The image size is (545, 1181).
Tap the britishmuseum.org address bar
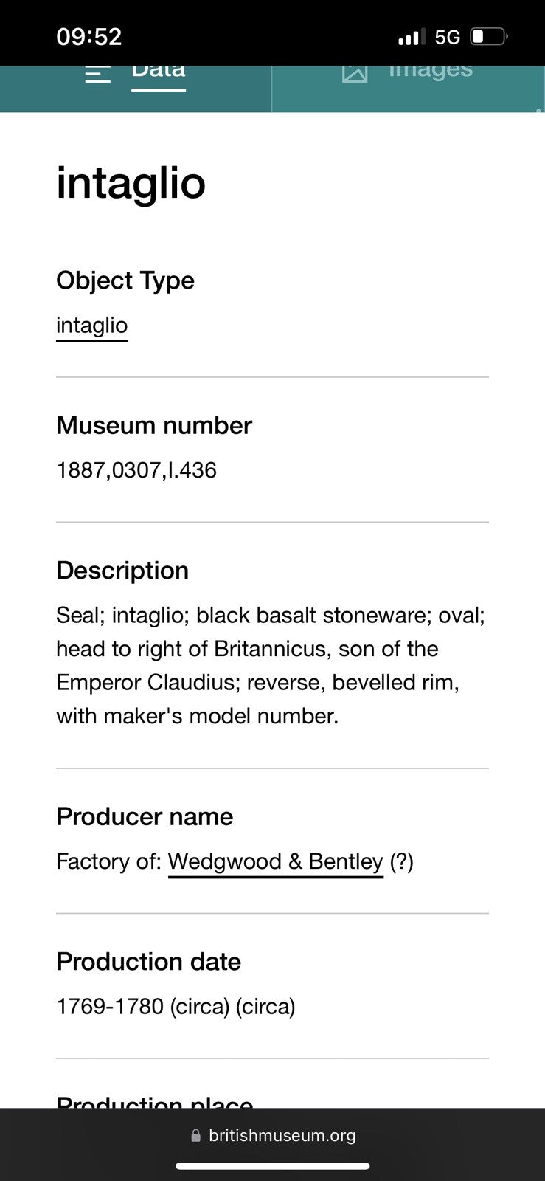(x=281, y=1135)
